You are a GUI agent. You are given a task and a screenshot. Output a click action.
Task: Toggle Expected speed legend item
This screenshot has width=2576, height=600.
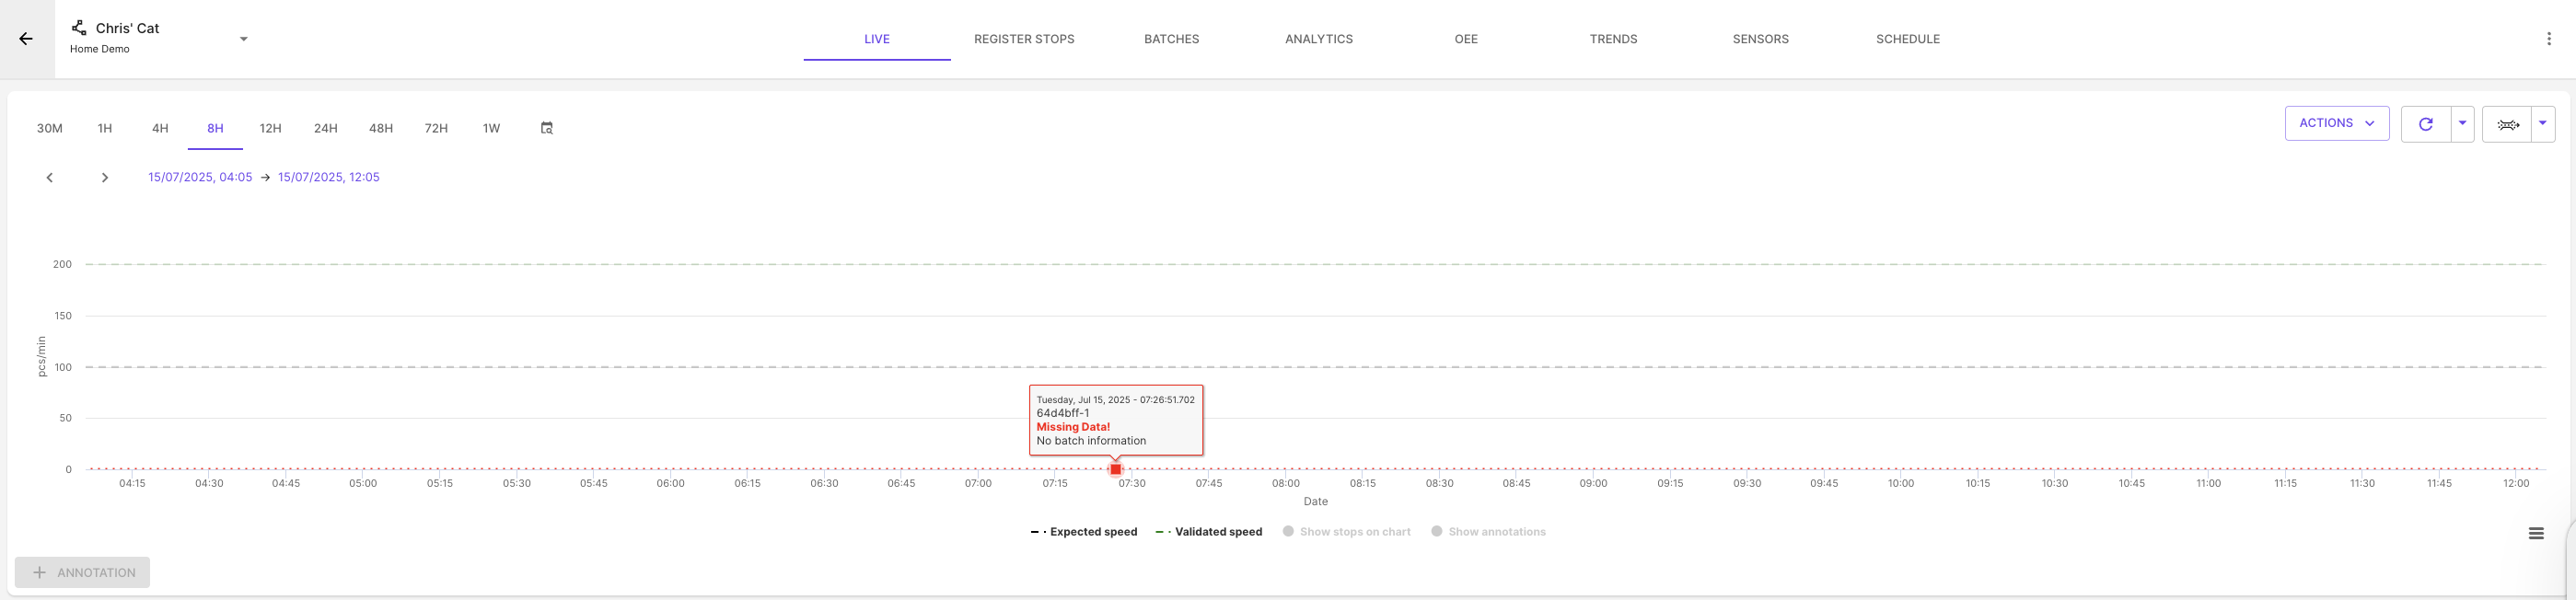(x=1084, y=532)
